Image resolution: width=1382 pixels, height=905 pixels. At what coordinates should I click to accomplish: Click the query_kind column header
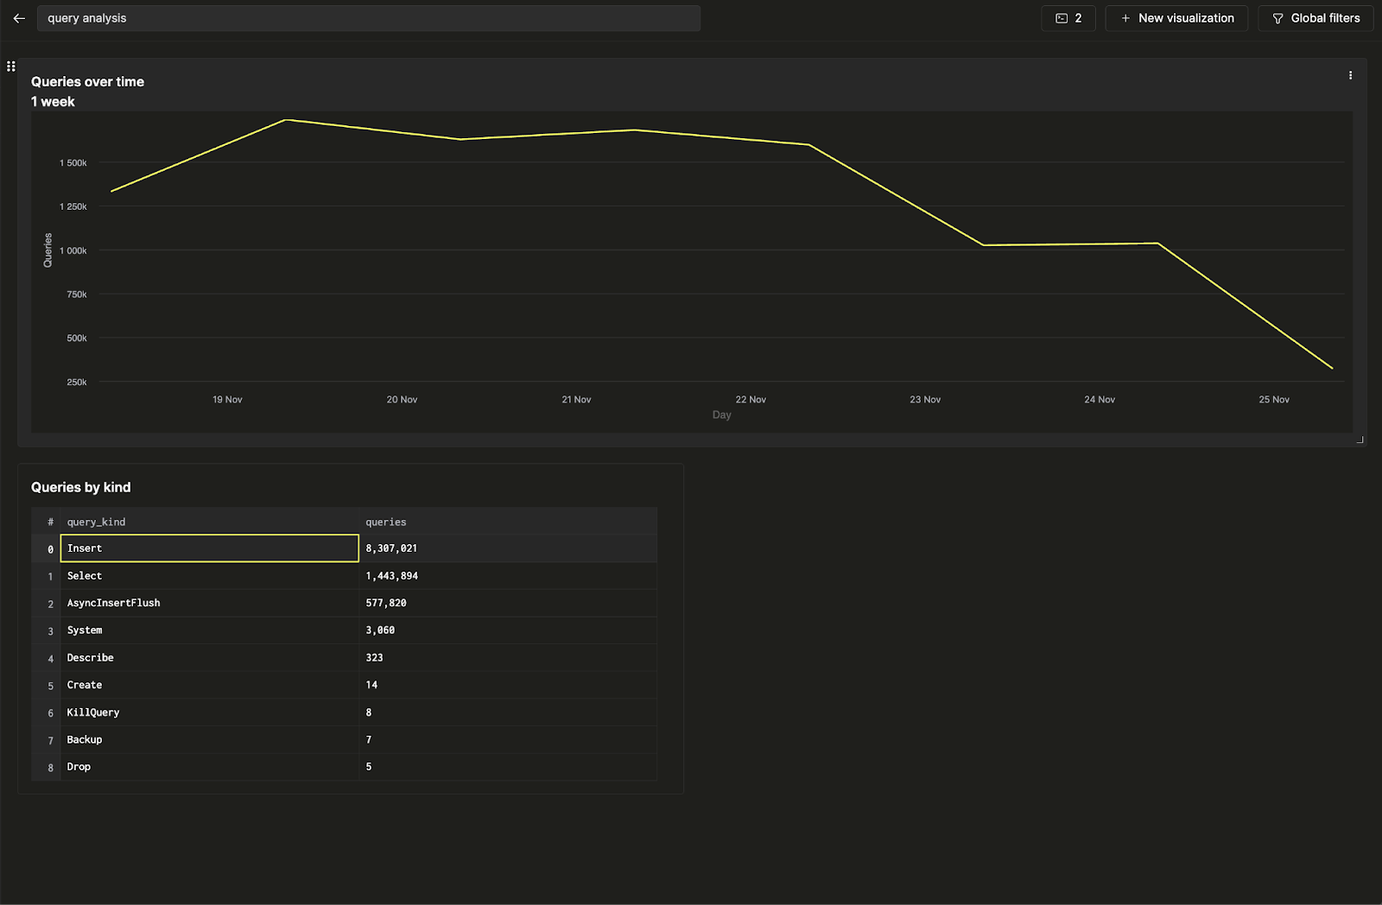click(96, 522)
